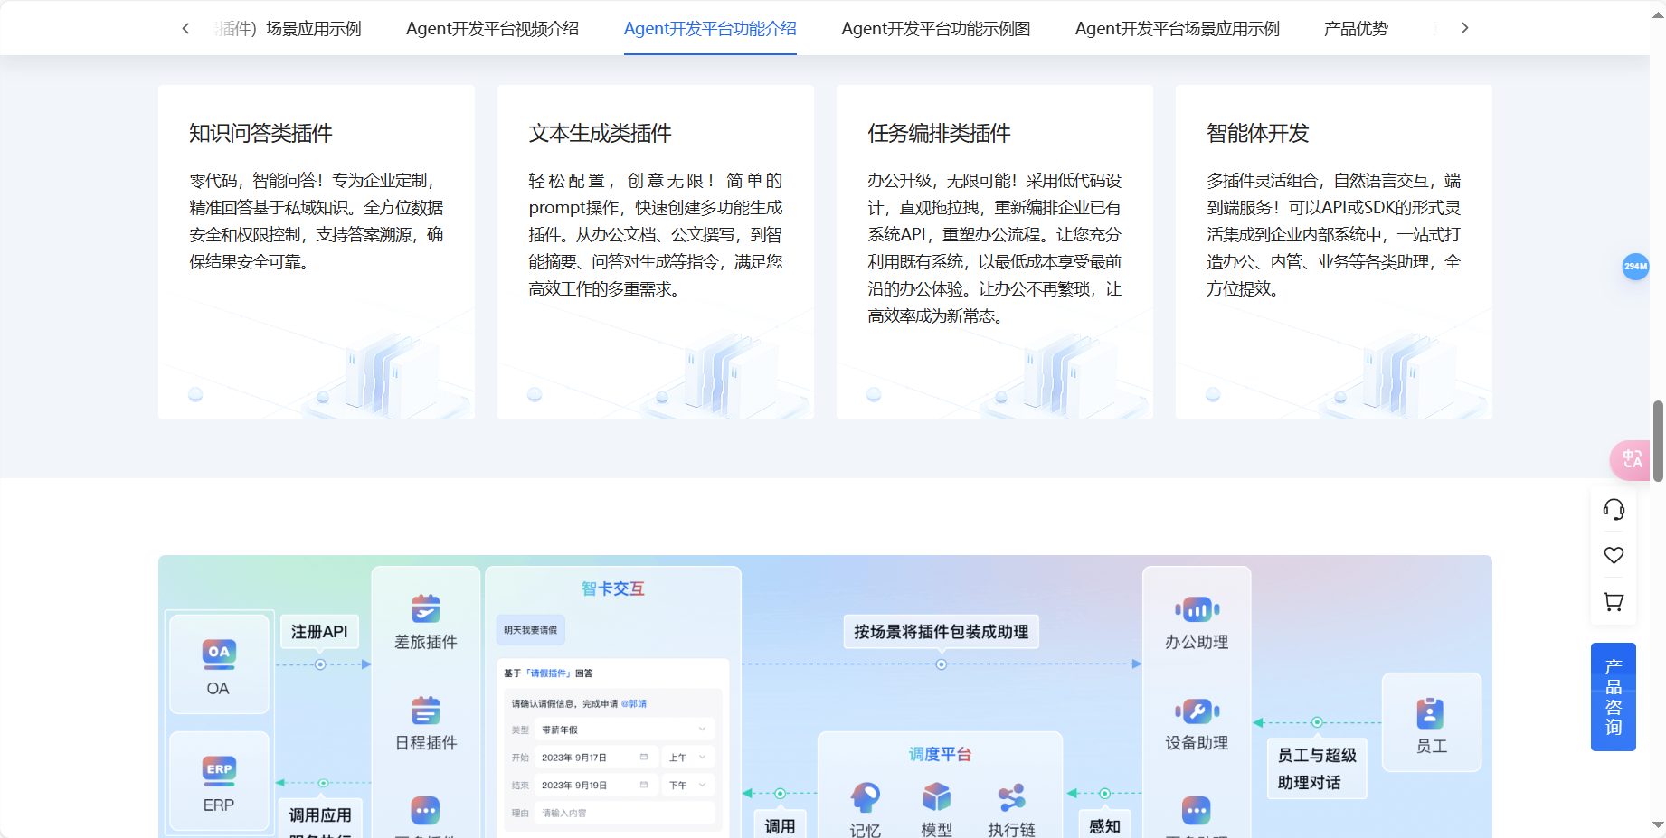The image size is (1666, 838).
Task: Click the pink 中/A translation toggle
Action: click(x=1630, y=459)
